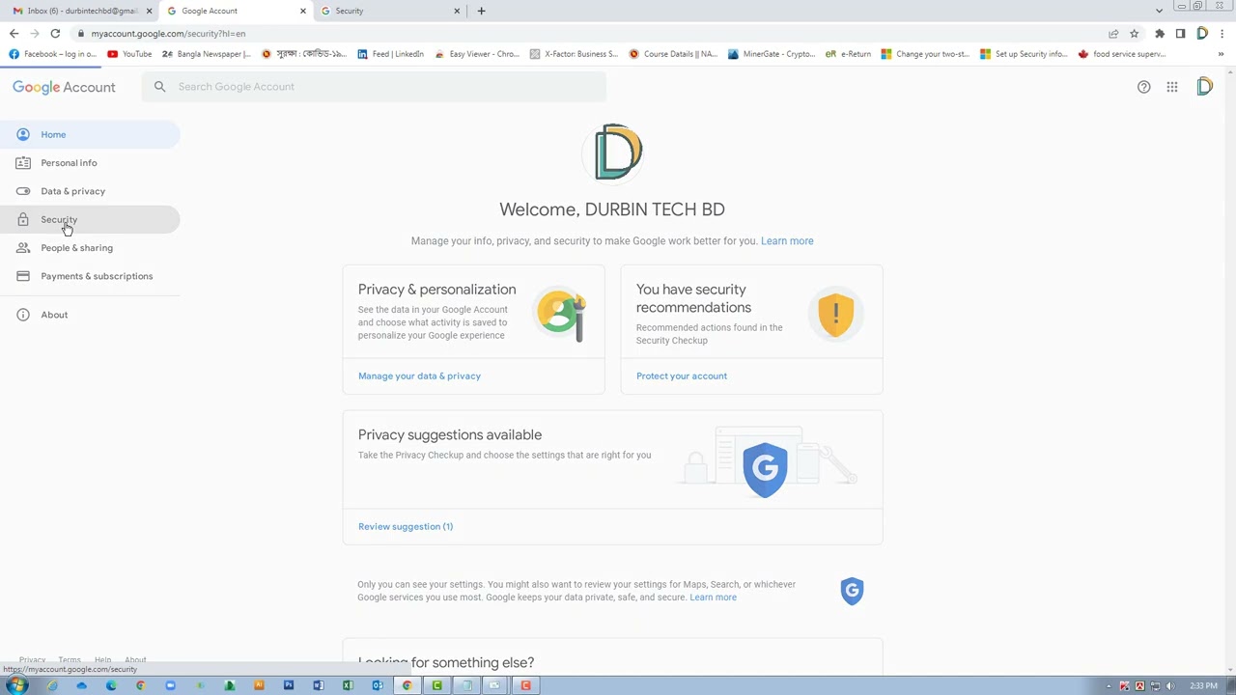Viewport: 1236px width, 695px height.
Task: Click the yellow security warning shield
Action: pos(836,315)
